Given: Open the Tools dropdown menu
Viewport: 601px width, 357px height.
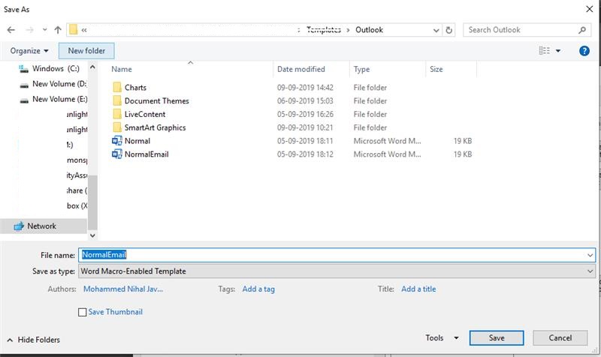Looking at the screenshot, I should pyautogui.click(x=442, y=337).
